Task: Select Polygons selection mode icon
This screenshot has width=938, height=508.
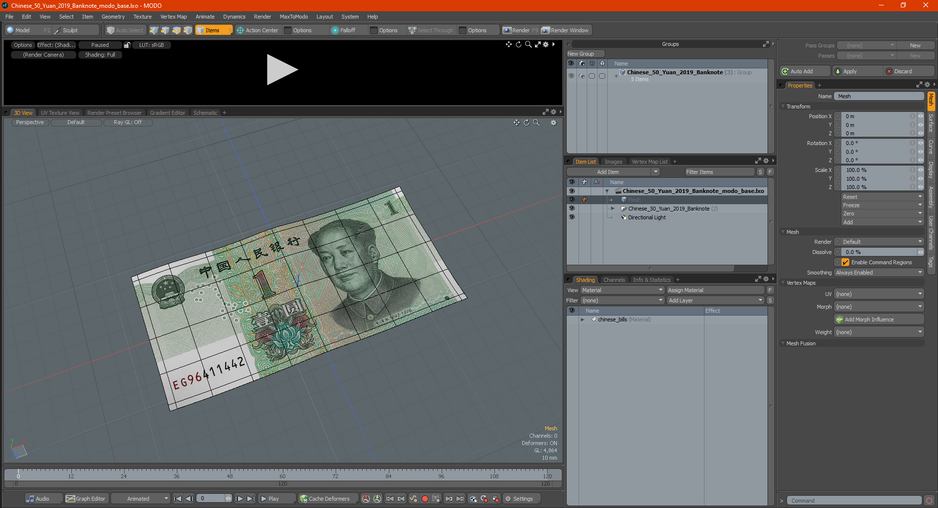Action: [x=176, y=30]
